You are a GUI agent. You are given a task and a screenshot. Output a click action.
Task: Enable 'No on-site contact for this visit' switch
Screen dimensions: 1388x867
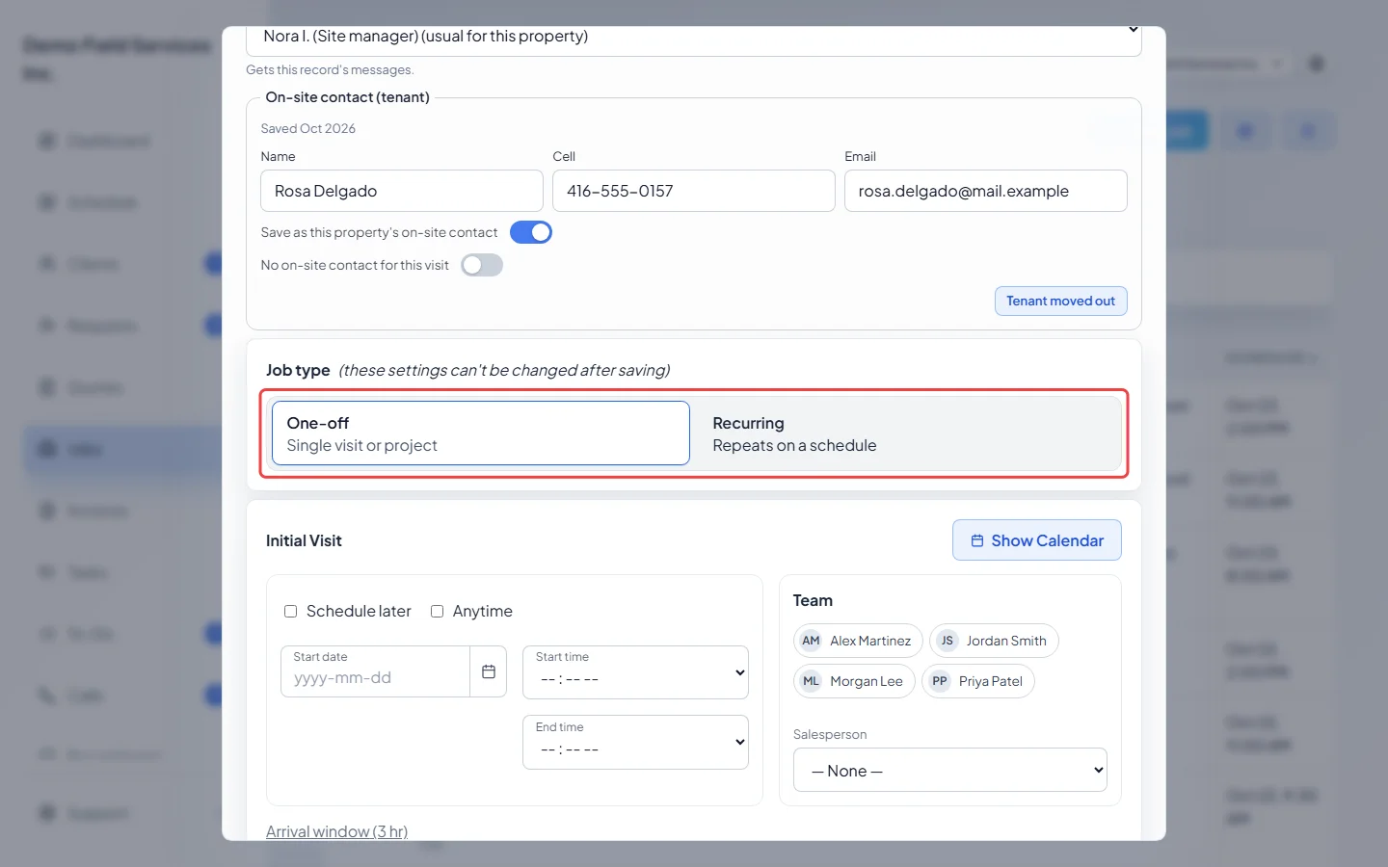tap(482, 265)
